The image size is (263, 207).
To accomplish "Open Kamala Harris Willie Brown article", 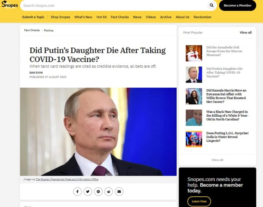I will click(x=226, y=96).
